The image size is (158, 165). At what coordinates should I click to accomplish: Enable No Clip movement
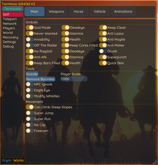(x=30, y=125)
